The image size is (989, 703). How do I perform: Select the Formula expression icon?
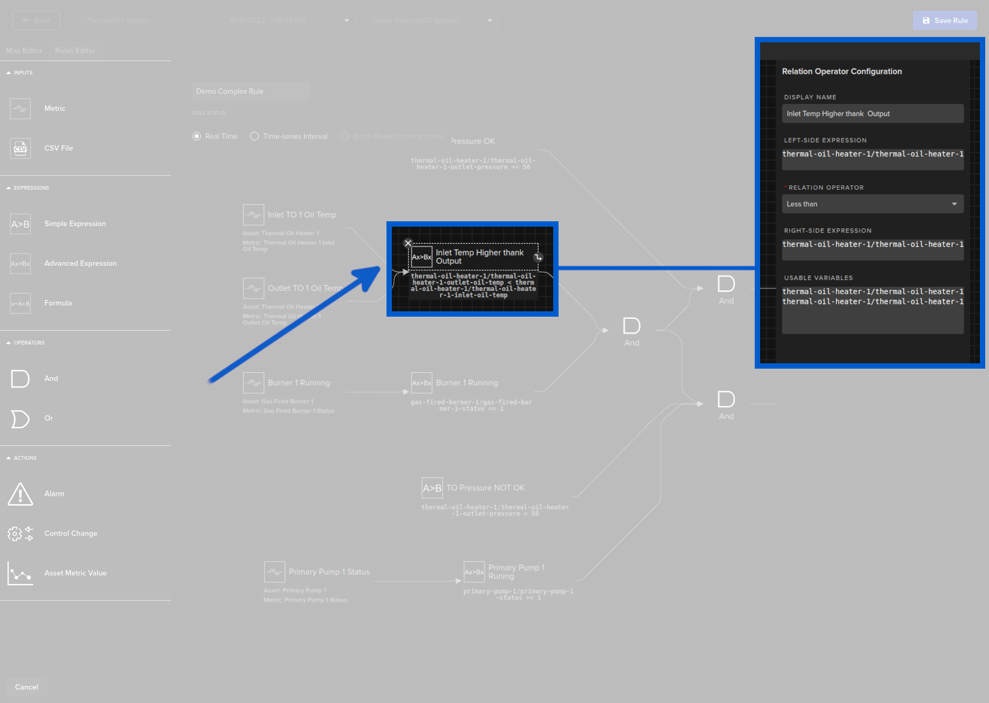coord(20,303)
